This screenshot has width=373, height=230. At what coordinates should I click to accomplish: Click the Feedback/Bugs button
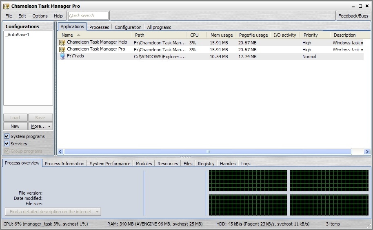point(353,16)
